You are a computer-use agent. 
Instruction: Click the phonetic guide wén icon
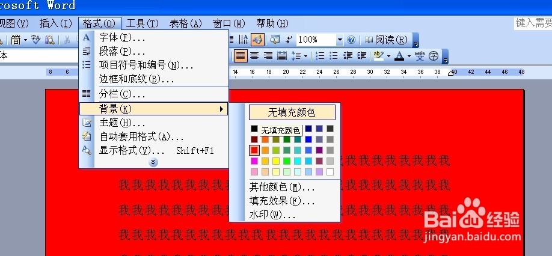[x=420, y=55]
